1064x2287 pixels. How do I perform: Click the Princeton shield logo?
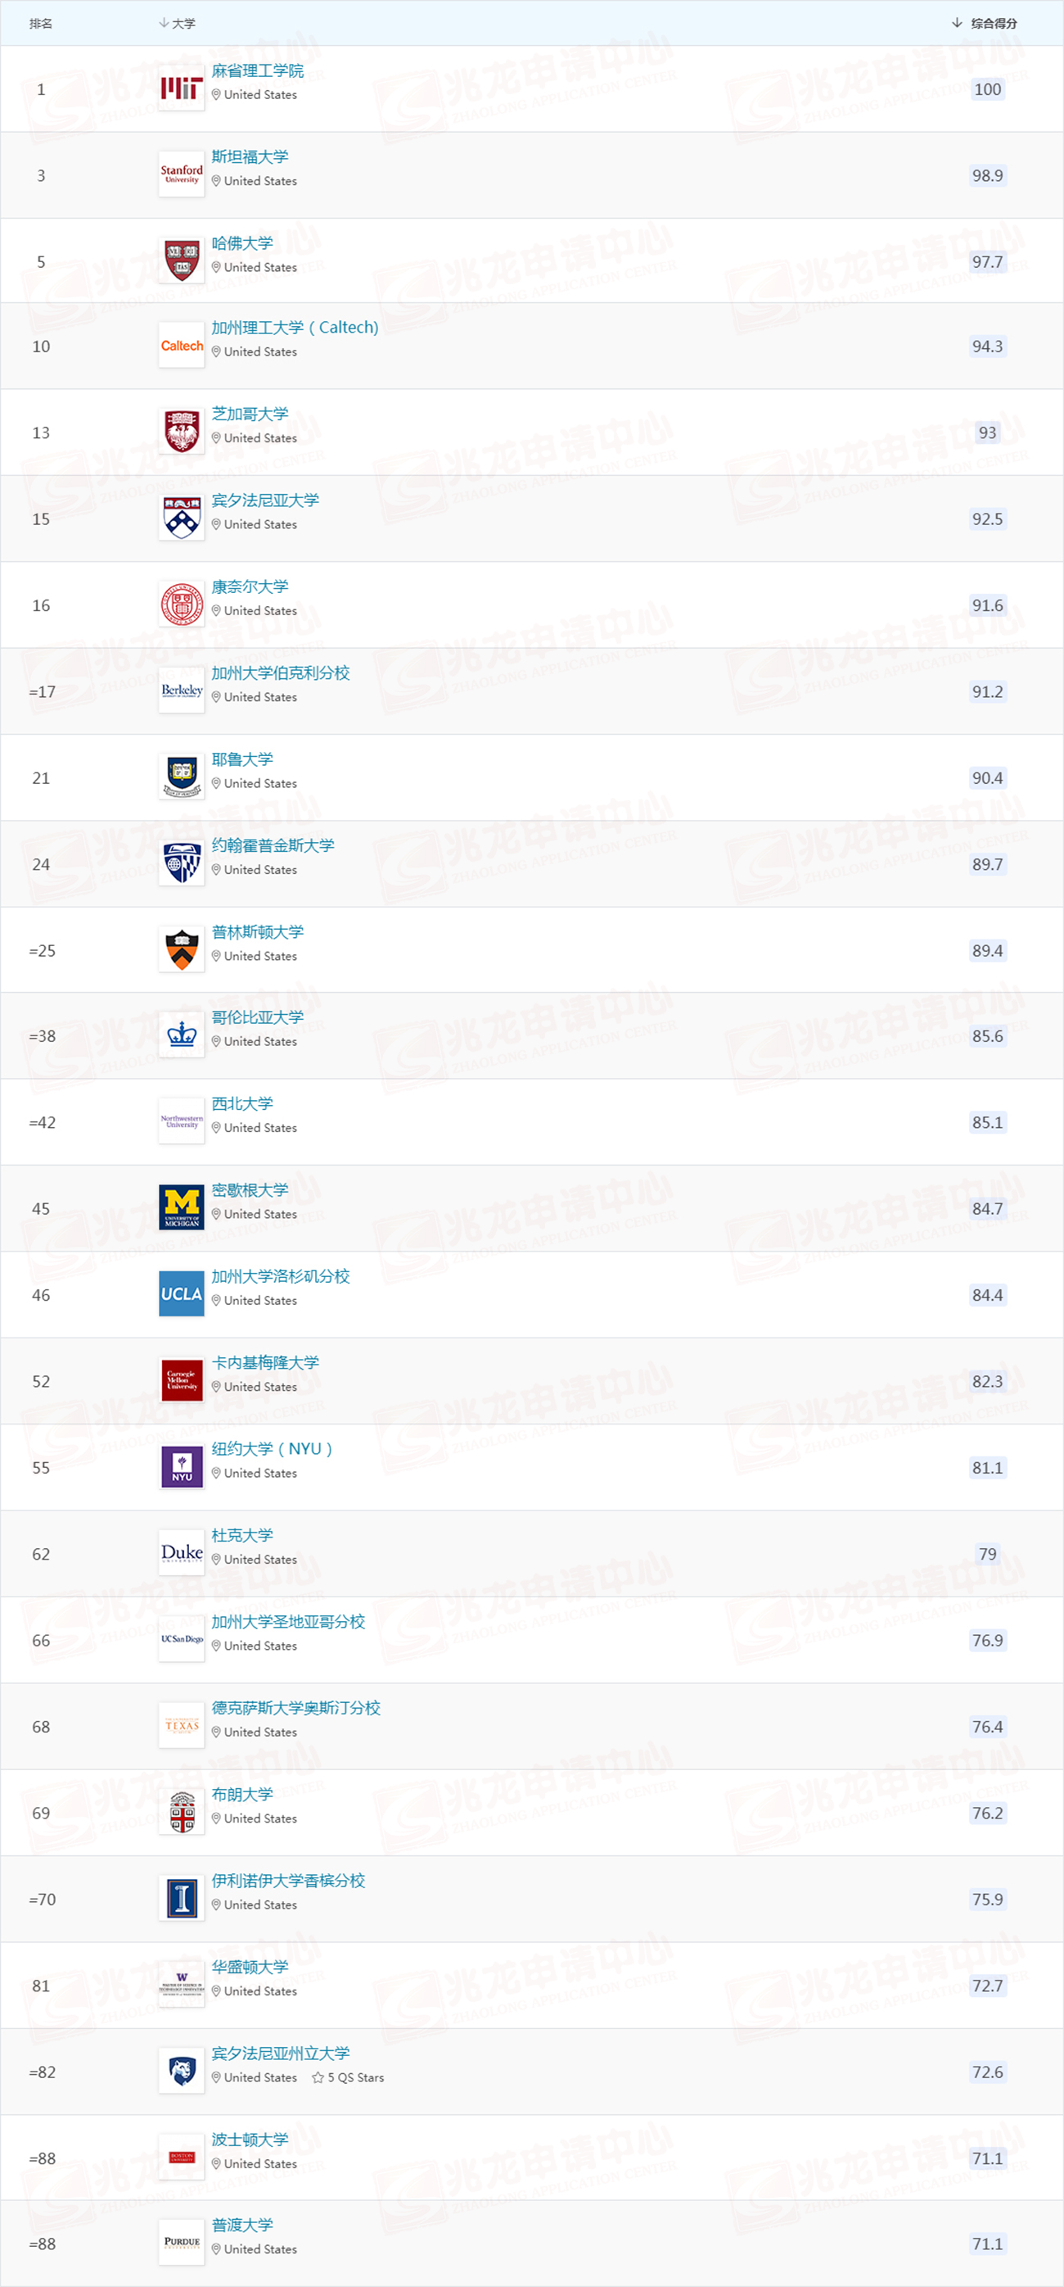(x=181, y=950)
